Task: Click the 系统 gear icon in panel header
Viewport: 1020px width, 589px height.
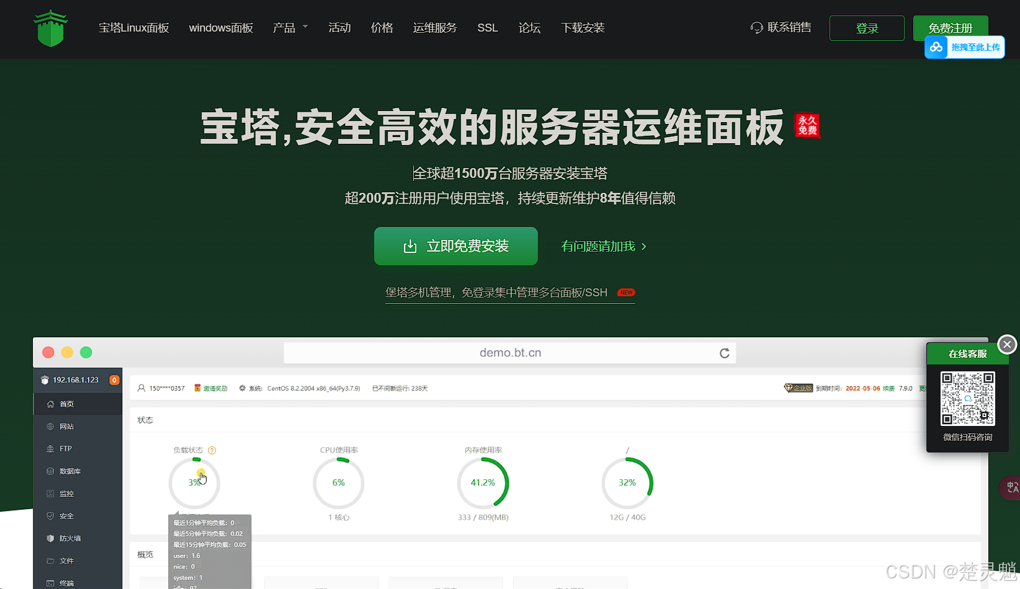Action: coord(243,388)
